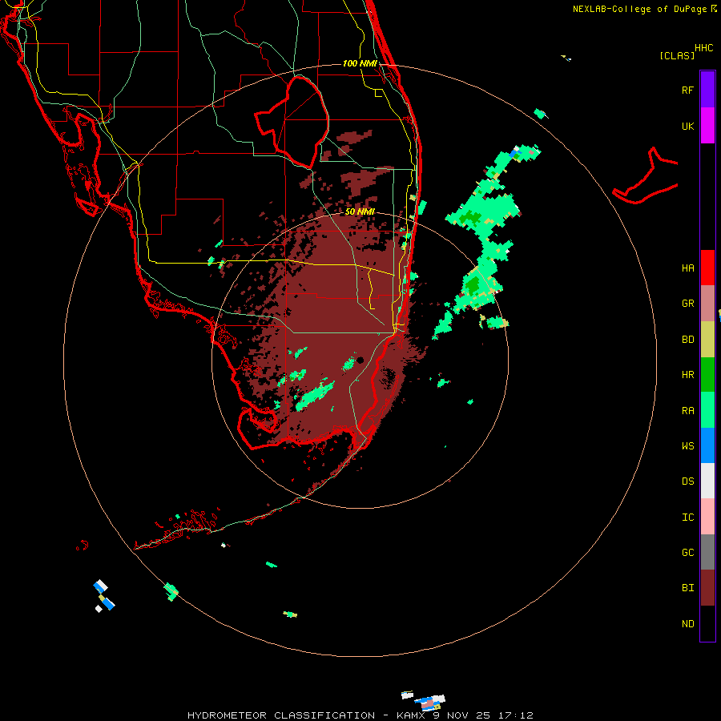Click the DS white legend swatch
The image size is (721, 721).
(x=707, y=481)
